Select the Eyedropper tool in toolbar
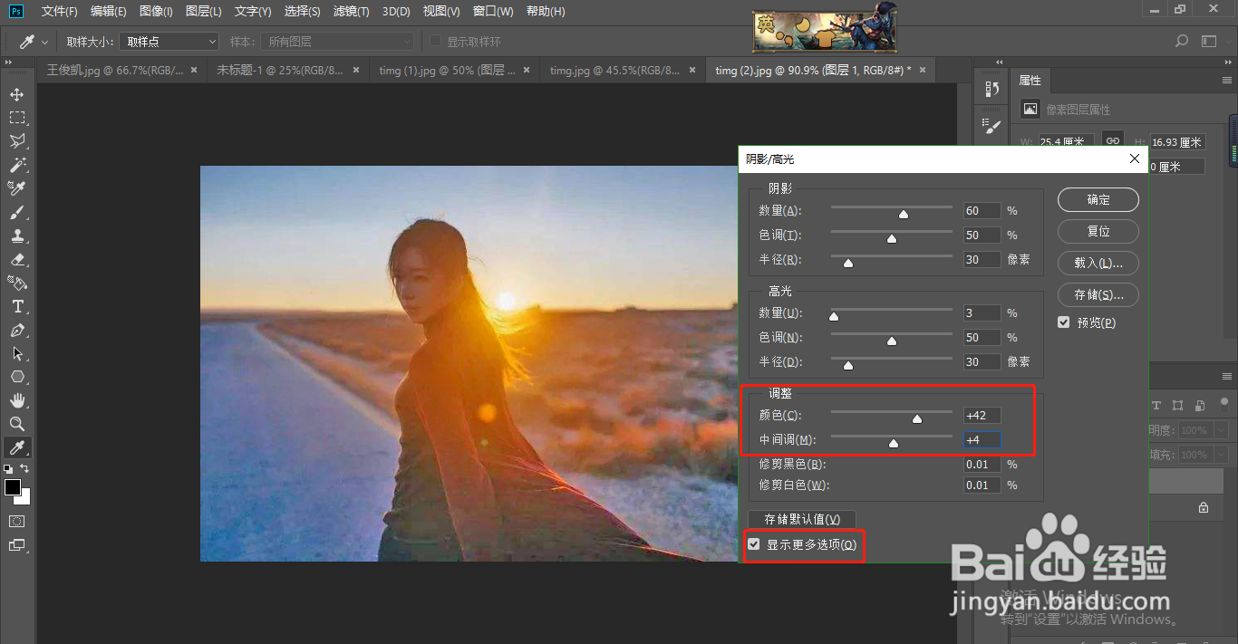The width and height of the screenshot is (1238, 644). 17,447
